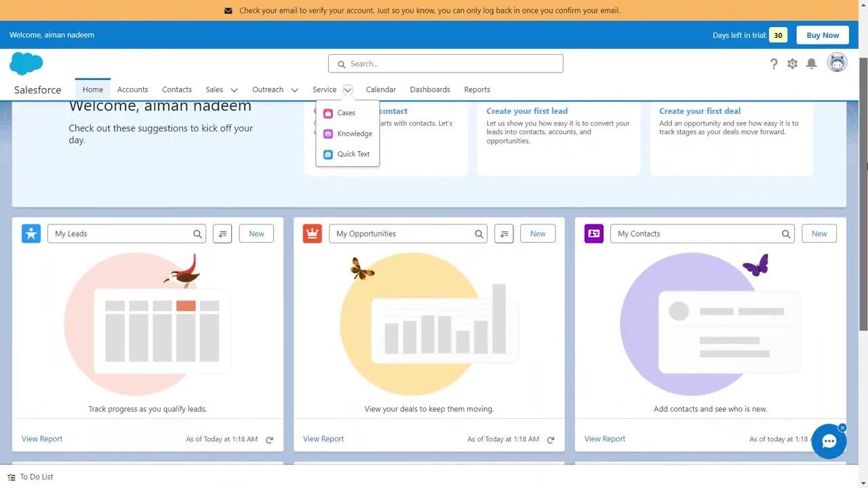Screen dimensions: 868x488
Task: Expand the Sales dropdown chevron
Action: [x=234, y=90]
